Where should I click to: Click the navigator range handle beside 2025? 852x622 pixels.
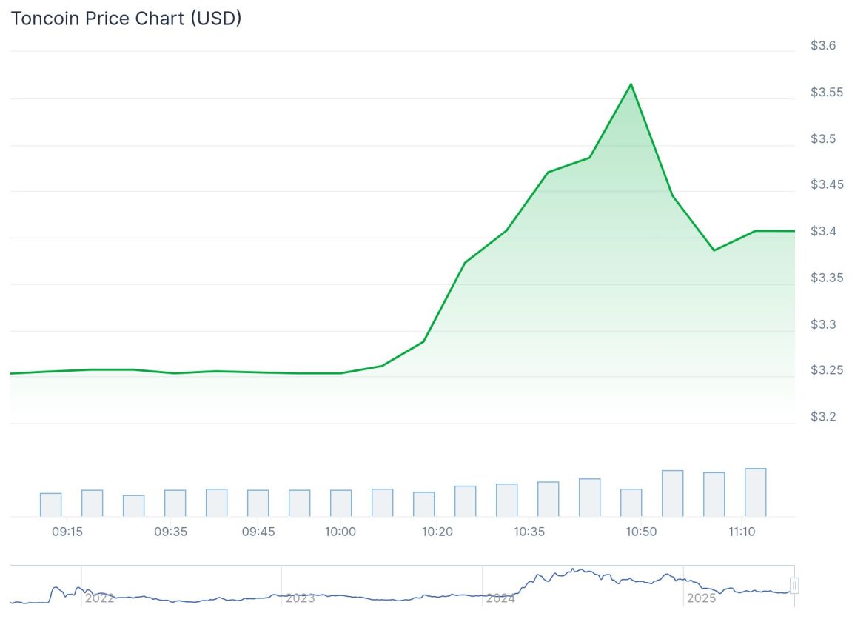click(794, 586)
